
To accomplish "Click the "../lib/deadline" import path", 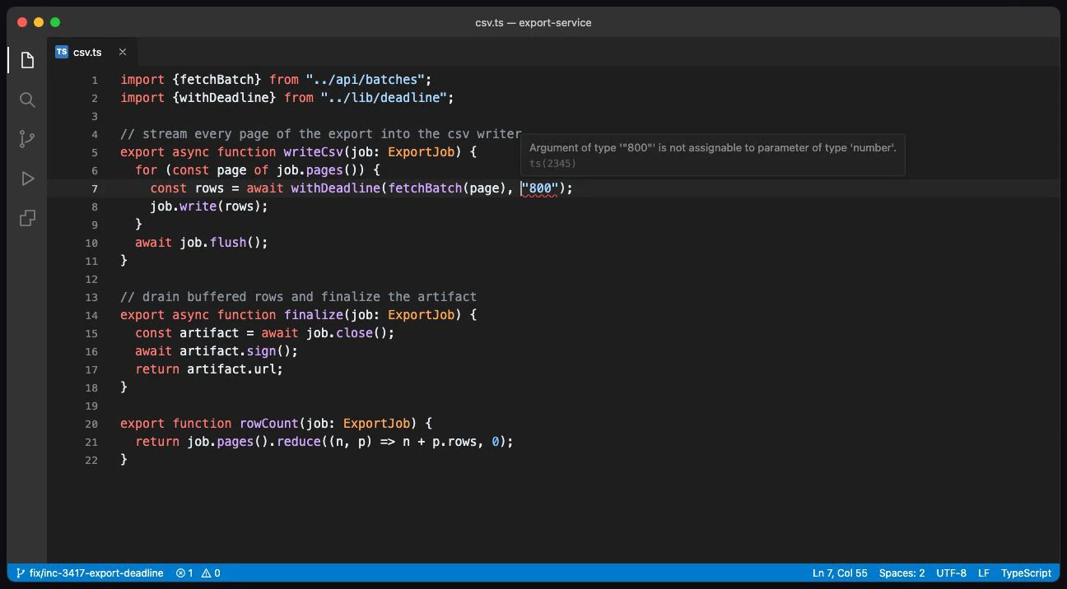I will click(384, 98).
